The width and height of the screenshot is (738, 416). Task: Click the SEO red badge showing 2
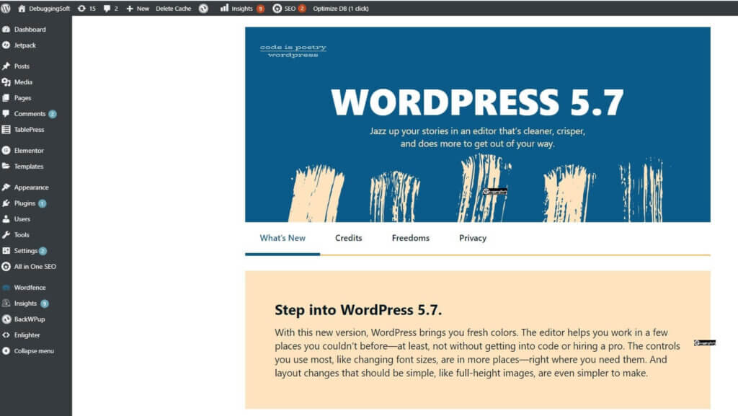pos(302,9)
